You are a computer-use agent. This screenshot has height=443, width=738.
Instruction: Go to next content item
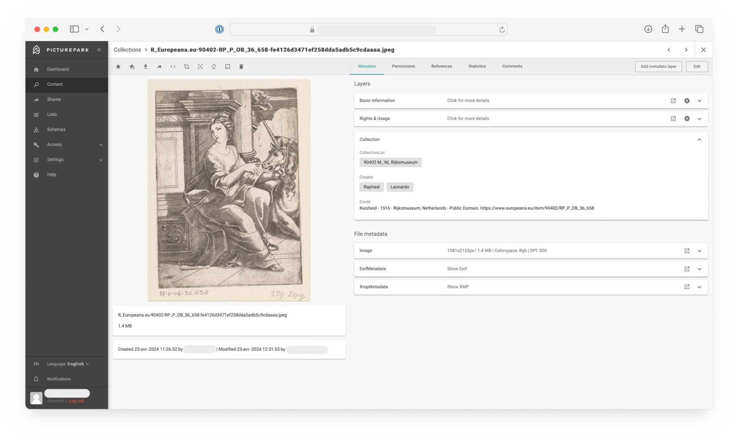click(x=686, y=50)
